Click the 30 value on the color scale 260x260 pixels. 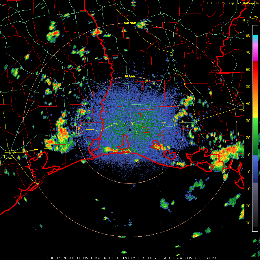248,121
